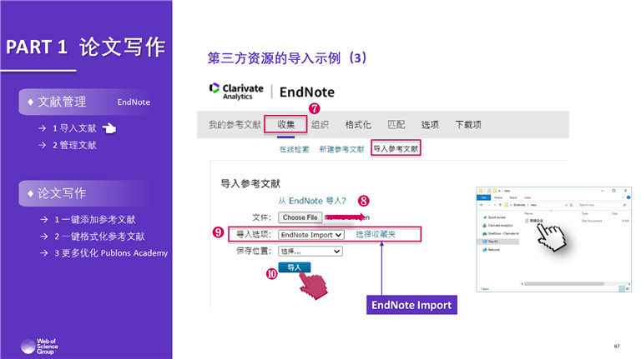
Task: Minimize the Explorer window
Action: pos(602,191)
